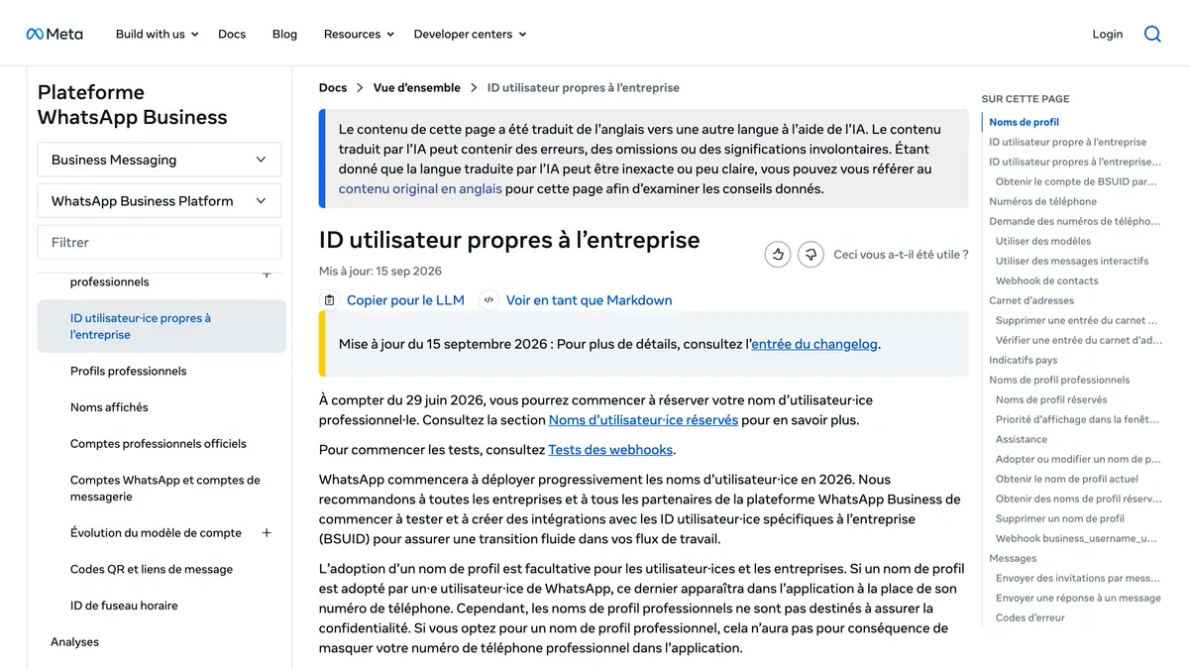Viewport: 1189px width, 669px height.
Task: Jump to ID utilisateur propre à l'entreprise
Action: (1067, 142)
